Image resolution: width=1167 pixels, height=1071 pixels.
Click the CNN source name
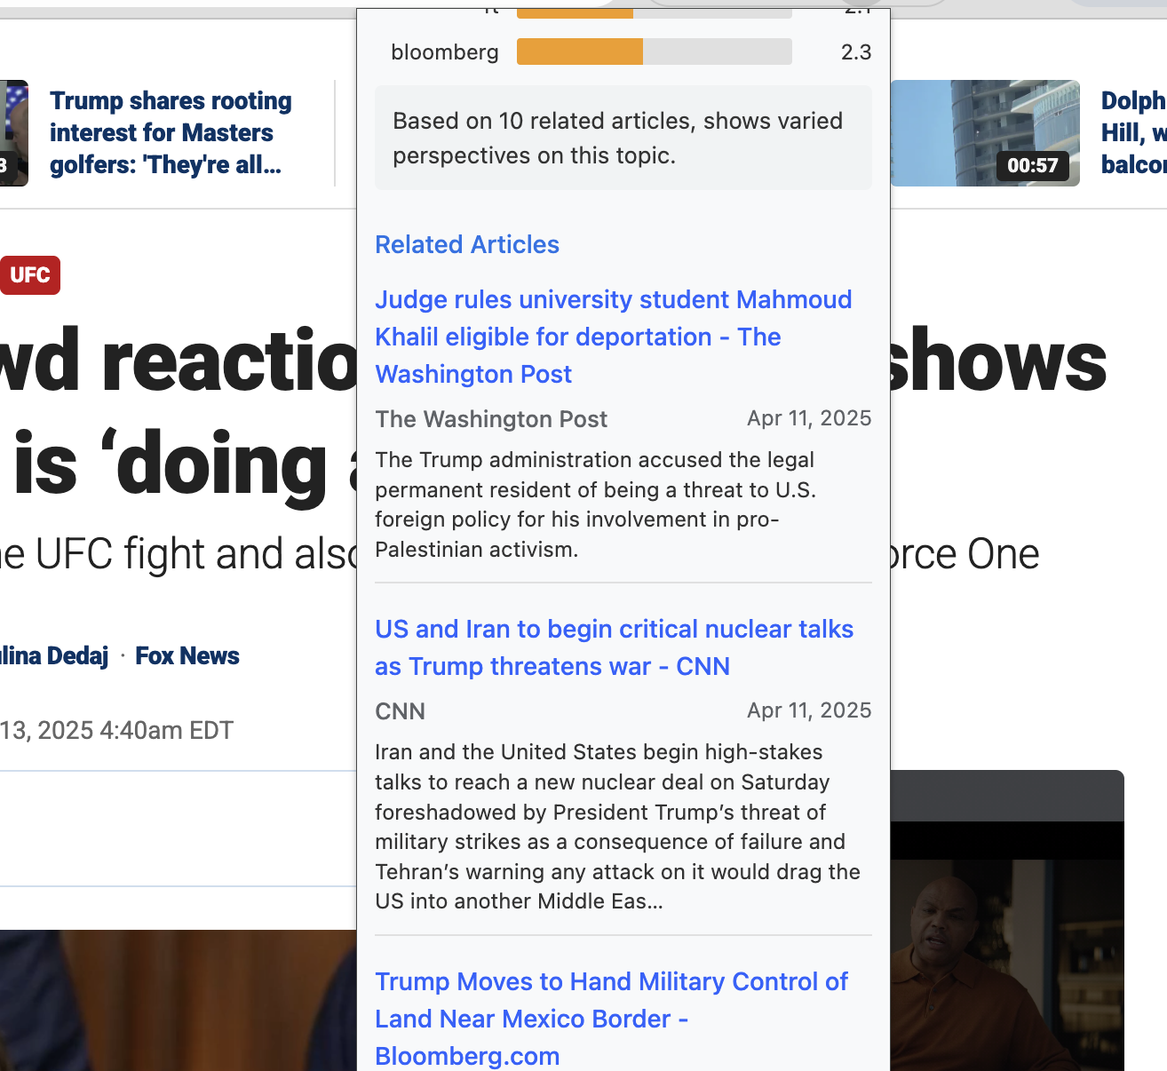[x=401, y=711]
